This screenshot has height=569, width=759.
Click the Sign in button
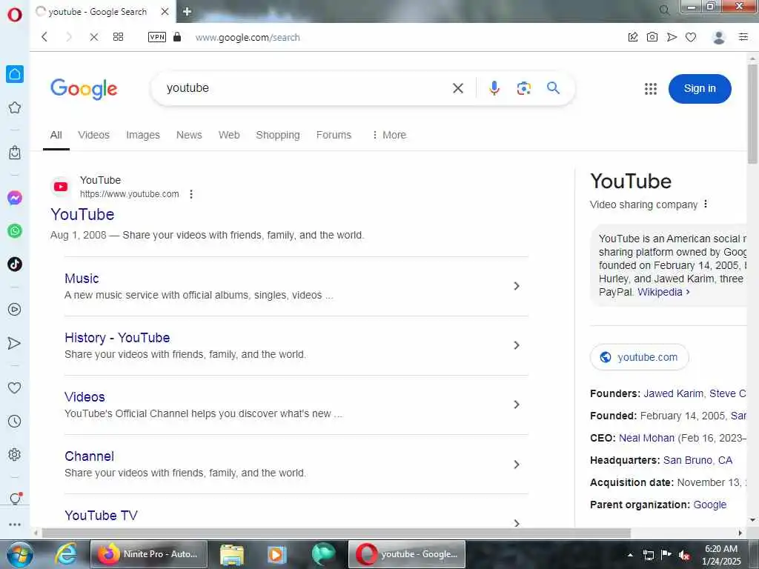[x=700, y=89]
